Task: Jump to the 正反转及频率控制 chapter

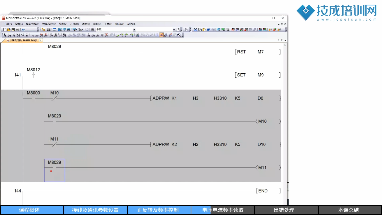Action: click(159, 210)
